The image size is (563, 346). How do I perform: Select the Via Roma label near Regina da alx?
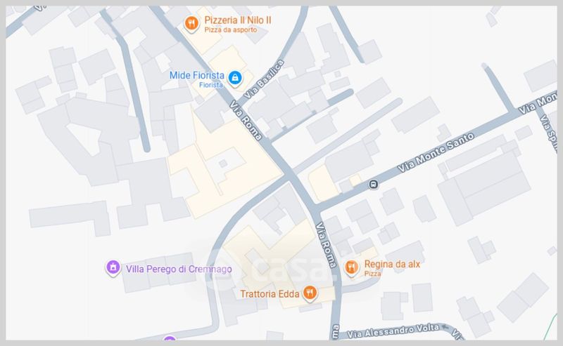coord(326,245)
